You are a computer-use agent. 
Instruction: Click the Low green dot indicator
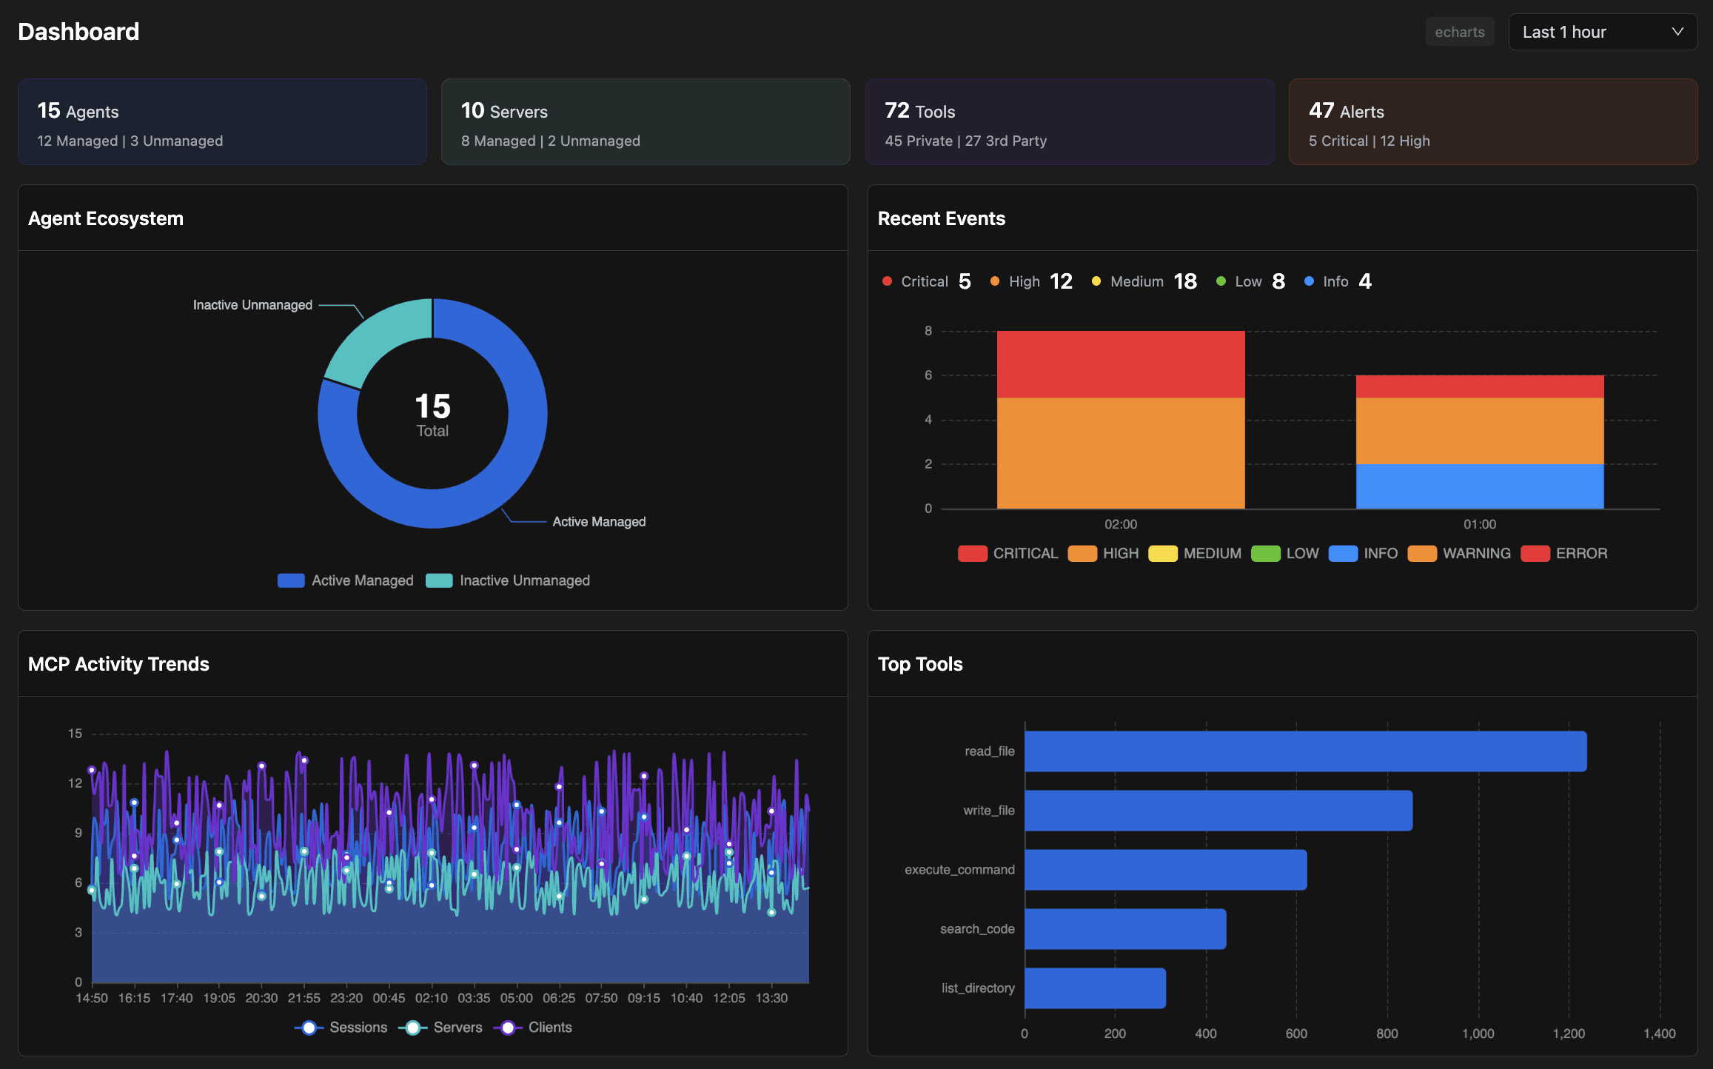[1221, 281]
